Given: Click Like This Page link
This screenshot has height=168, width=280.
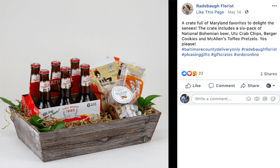Looking at the screenshot, I should pos(210,12).
